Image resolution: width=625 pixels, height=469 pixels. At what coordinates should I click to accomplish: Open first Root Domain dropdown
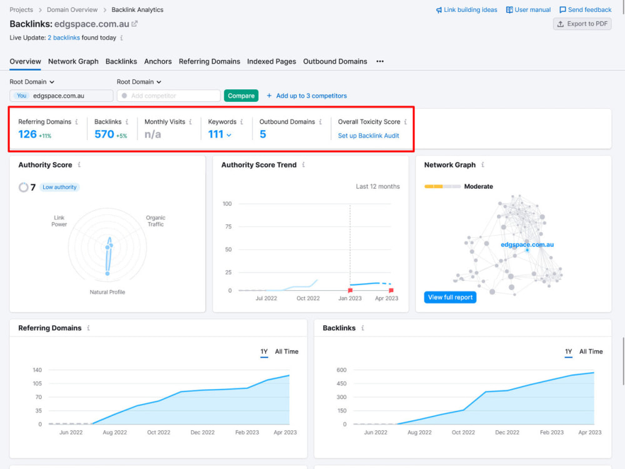click(32, 82)
